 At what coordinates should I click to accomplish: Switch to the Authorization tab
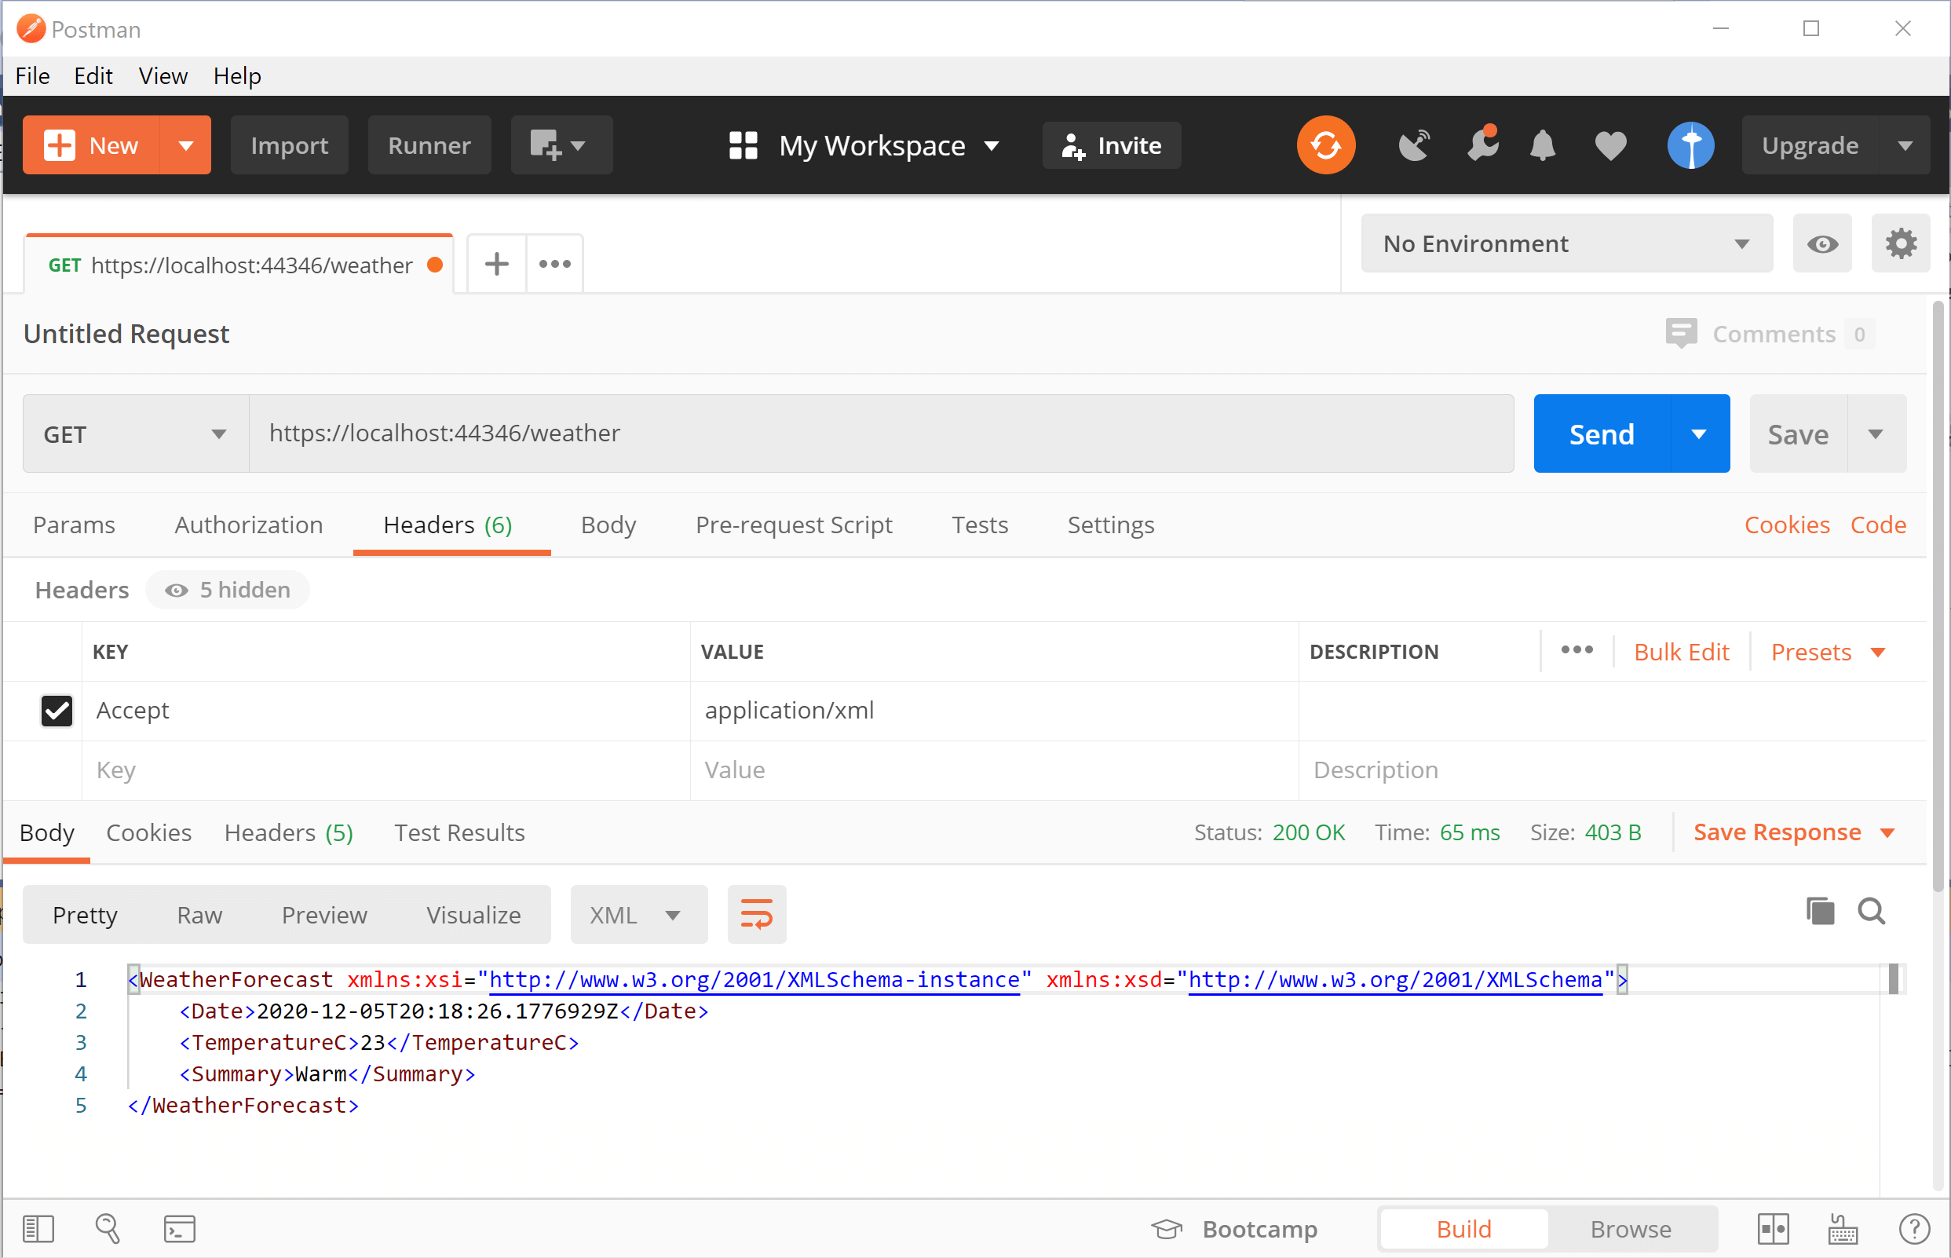(248, 525)
